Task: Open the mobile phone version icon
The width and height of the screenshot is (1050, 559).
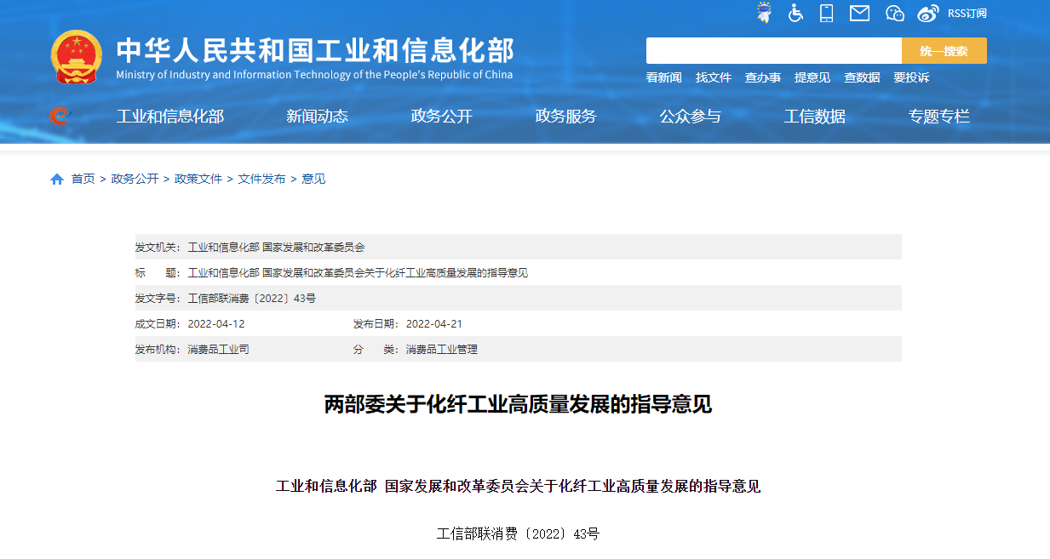Action: pyautogui.click(x=826, y=13)
